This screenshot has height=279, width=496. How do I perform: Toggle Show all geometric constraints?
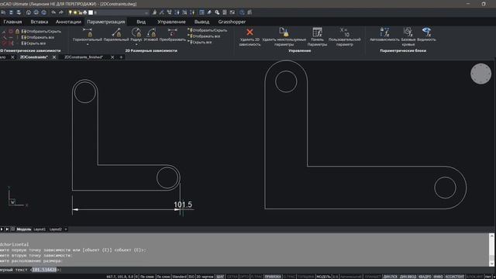[38, 37]
